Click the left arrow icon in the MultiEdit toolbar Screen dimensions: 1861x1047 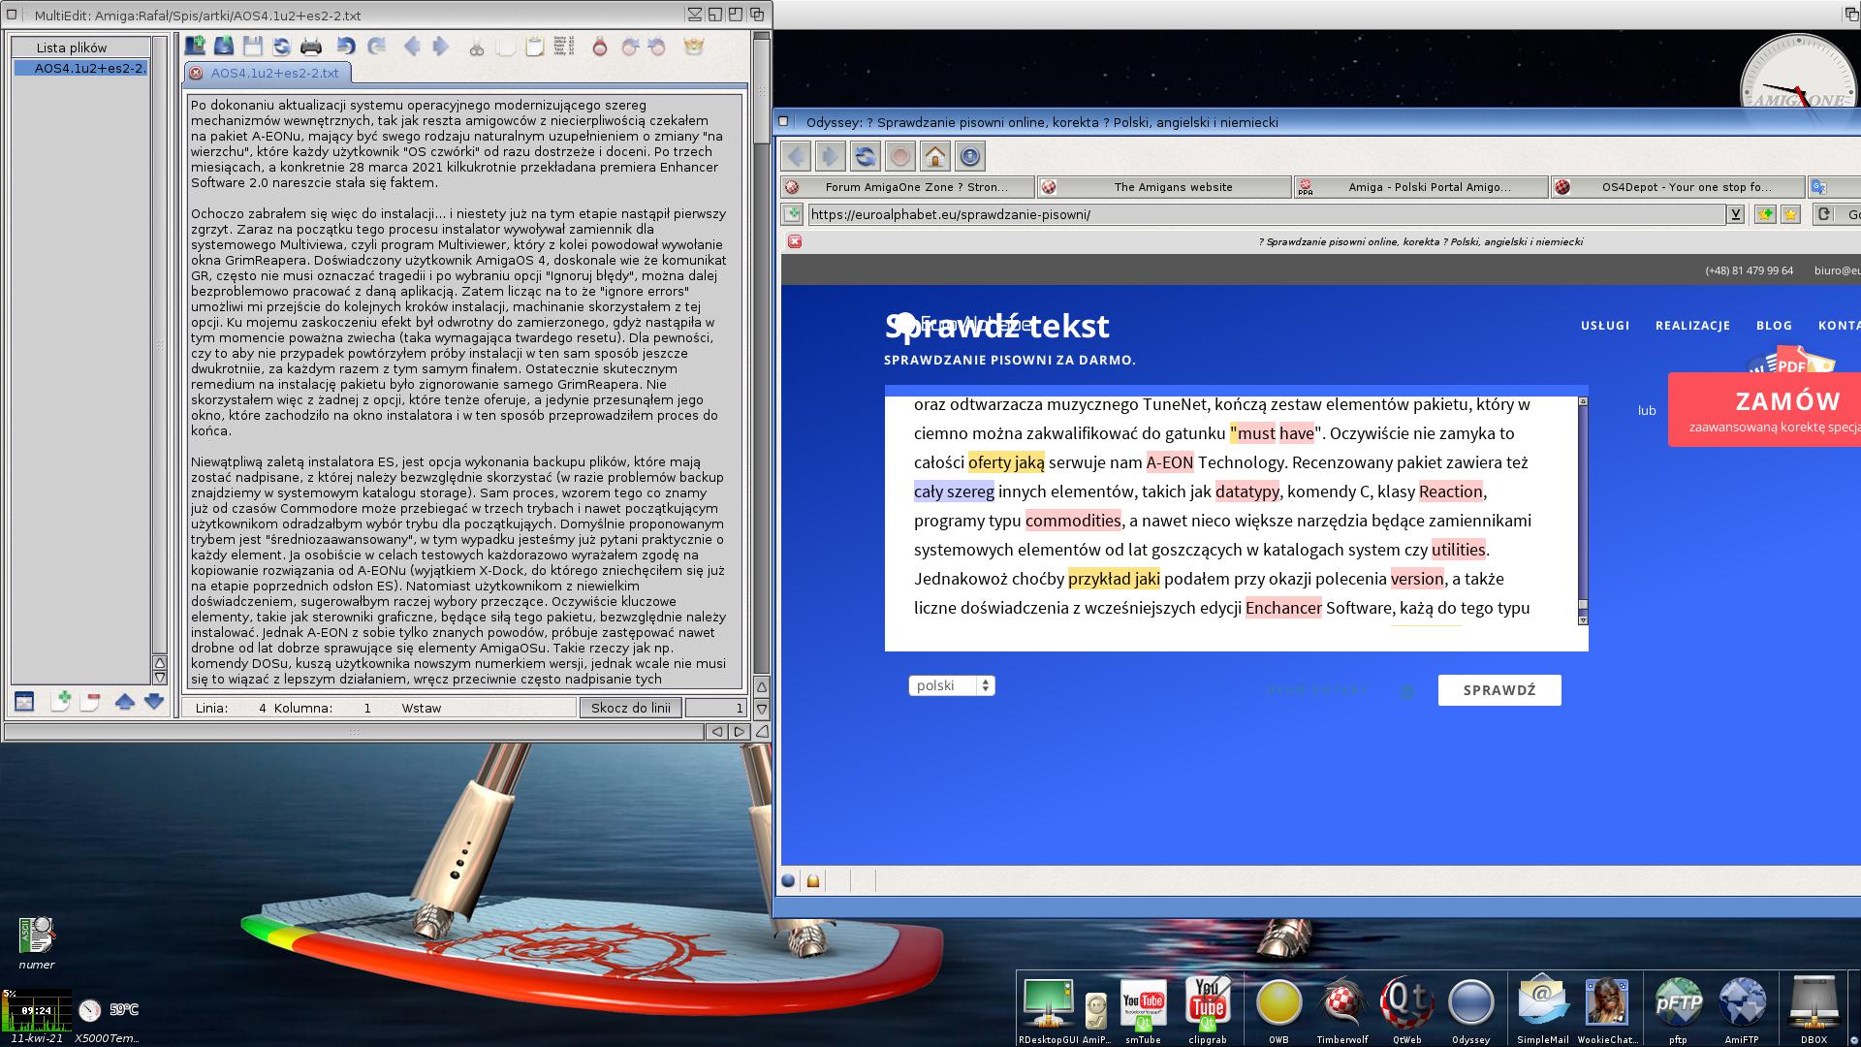pyautogui.click(x=412, y=46)
